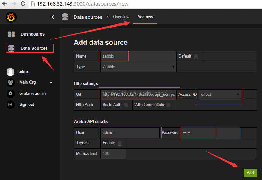Click the Name field containing zabbix
262x180 pixels.
138,56
